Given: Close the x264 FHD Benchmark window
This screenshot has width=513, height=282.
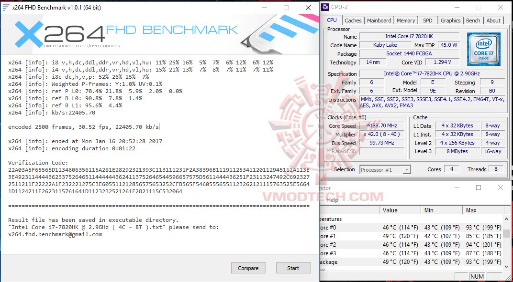Looking at the screenshot, I should point(308,8).
